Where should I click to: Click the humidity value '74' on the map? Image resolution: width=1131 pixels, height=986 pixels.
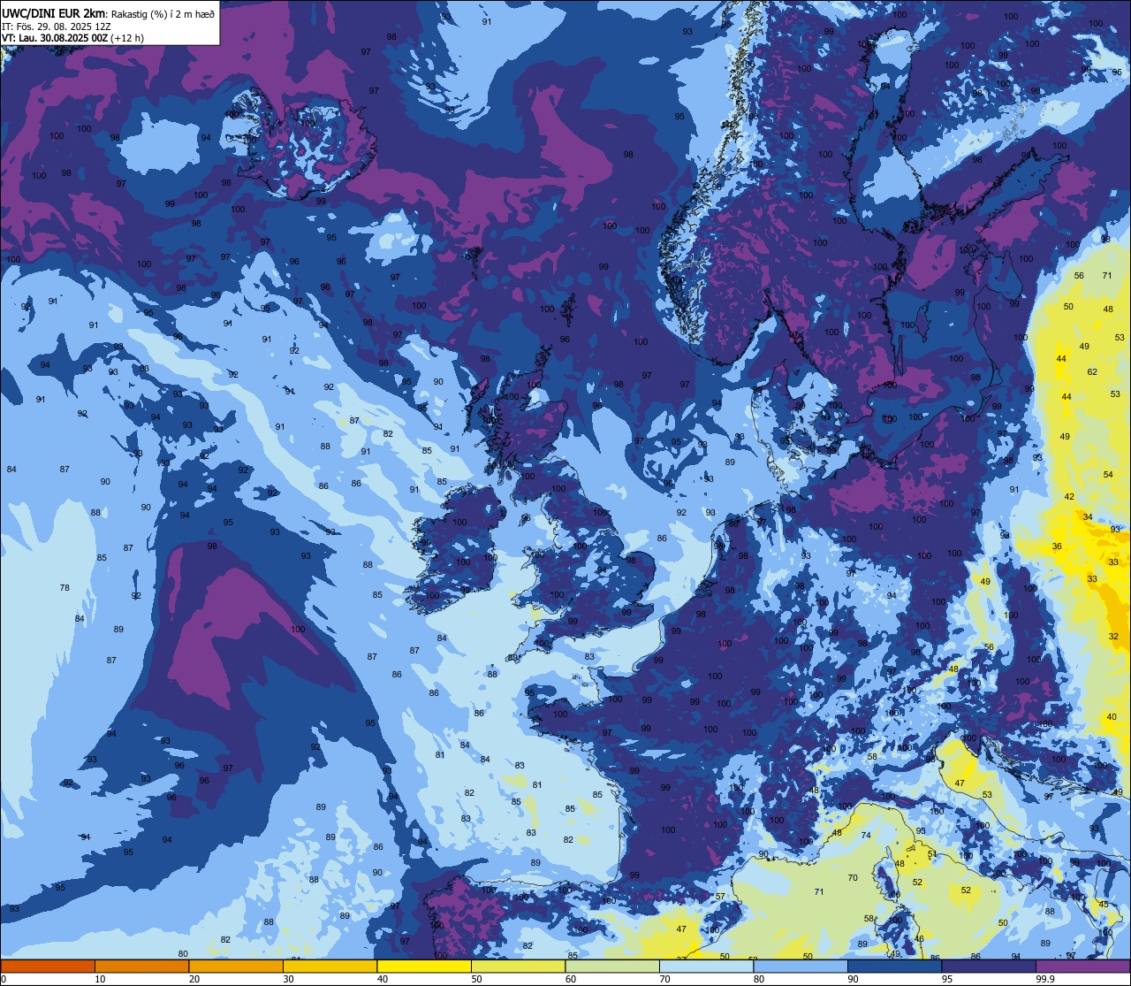pos(866,836)
